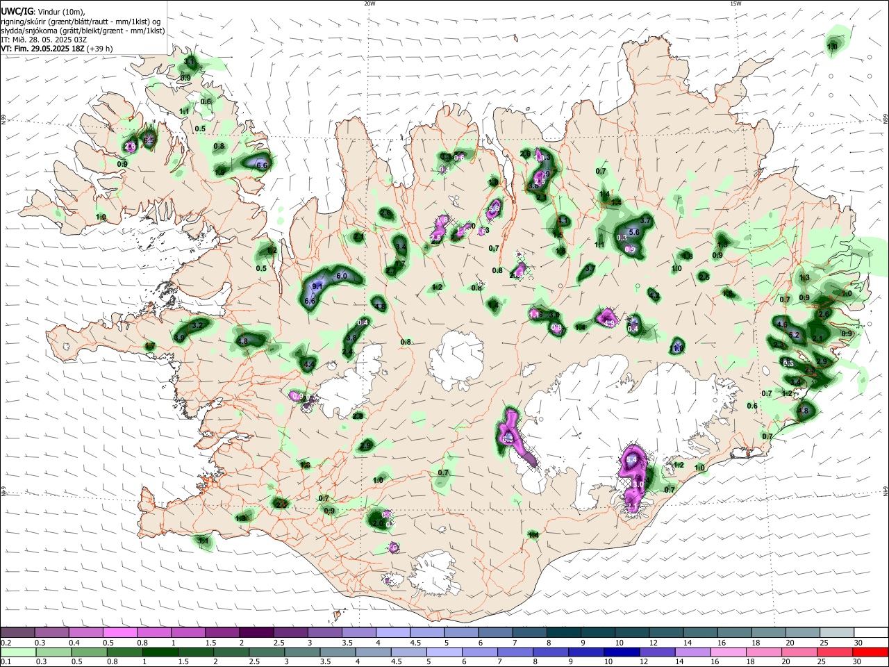This screenshot has width=889, height=667.
Task: Click the white 30 mm snow legend swatch
Action: pyautogui.click(x=872, y=632)
